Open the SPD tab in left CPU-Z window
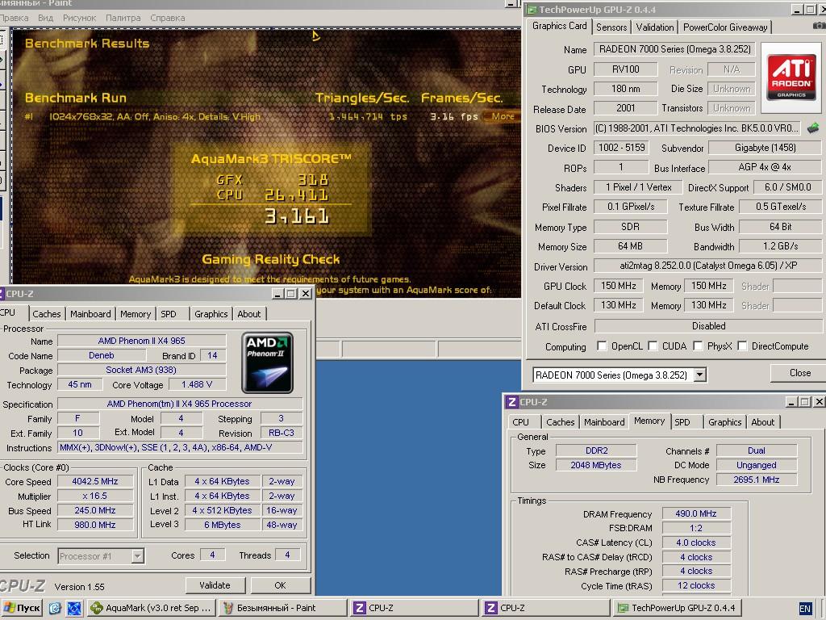The width and height of the screenshot is (826, 620). pyautogui.click(x=169, y=314)
